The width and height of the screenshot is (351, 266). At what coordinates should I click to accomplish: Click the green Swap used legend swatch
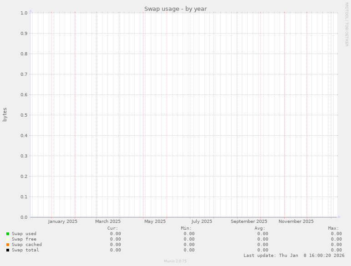tap(8, 234)
